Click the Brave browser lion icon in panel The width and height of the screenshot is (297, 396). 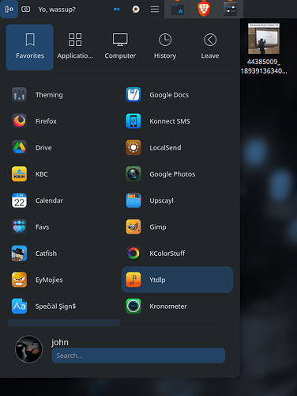204,9
